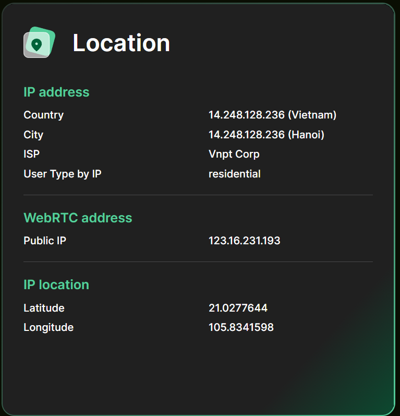Select the residential user type value
This screenshot has height=416, width=400.
tap(234, 174)
